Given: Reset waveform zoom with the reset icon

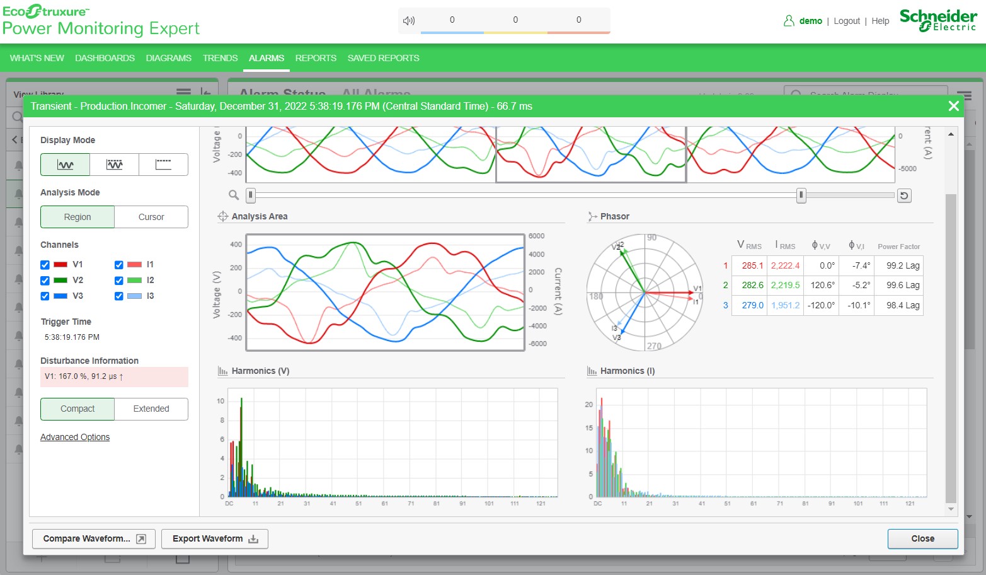Looking at the screenshot, I should tap(904, 196).
